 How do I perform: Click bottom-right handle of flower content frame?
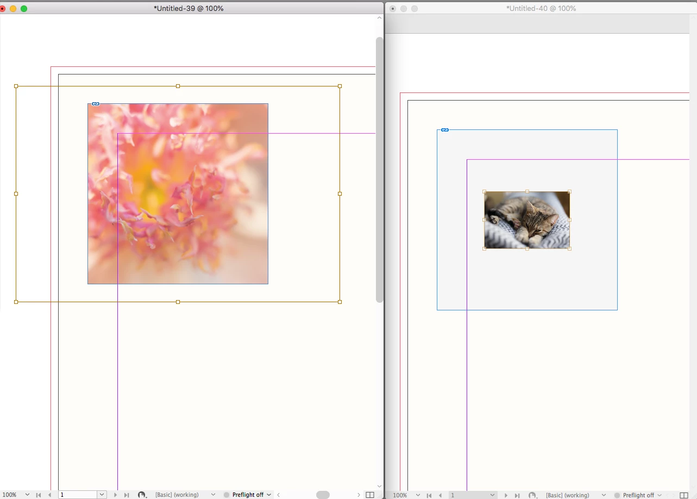340,302
